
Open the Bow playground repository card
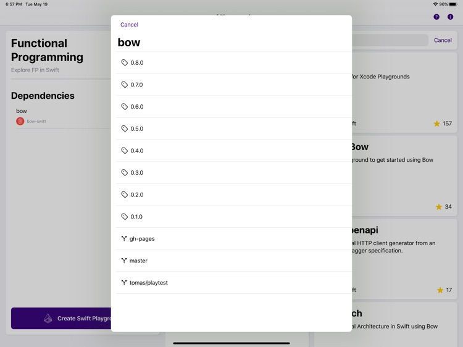click(404, 176)
